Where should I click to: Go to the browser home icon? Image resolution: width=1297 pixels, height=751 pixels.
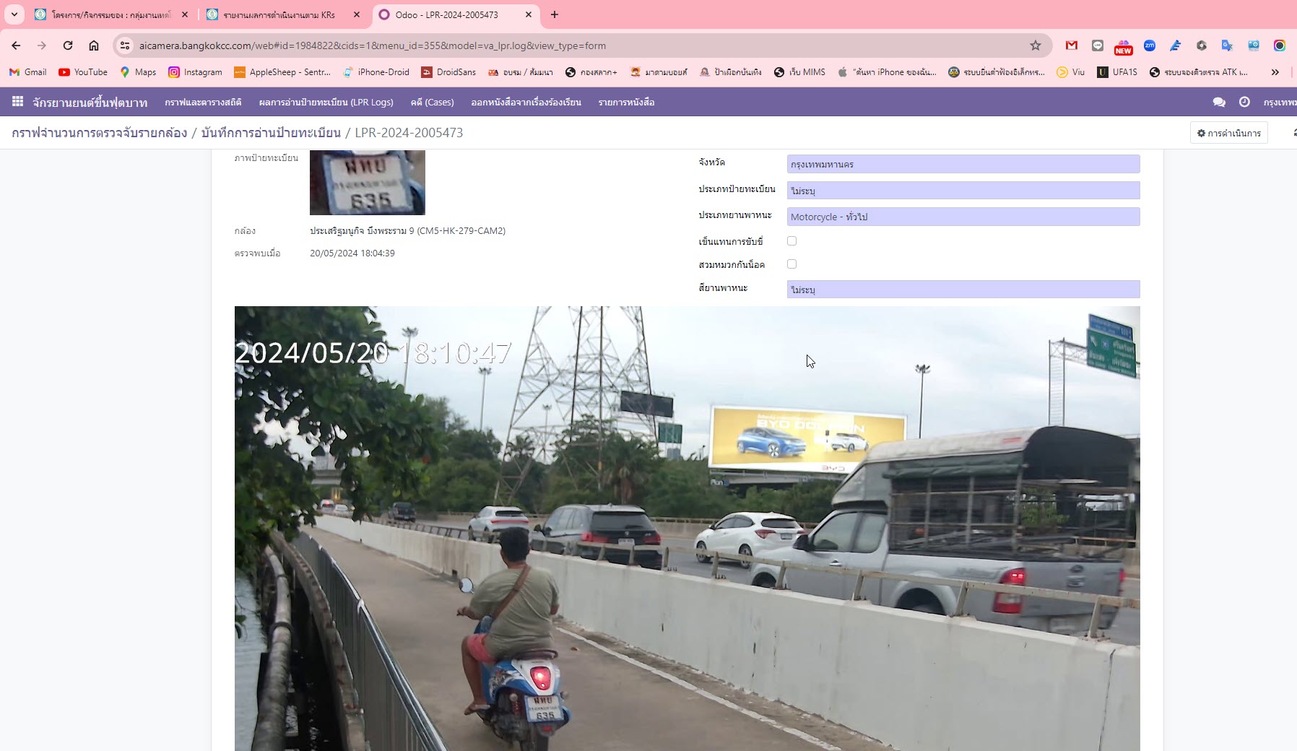click(94, 45)
